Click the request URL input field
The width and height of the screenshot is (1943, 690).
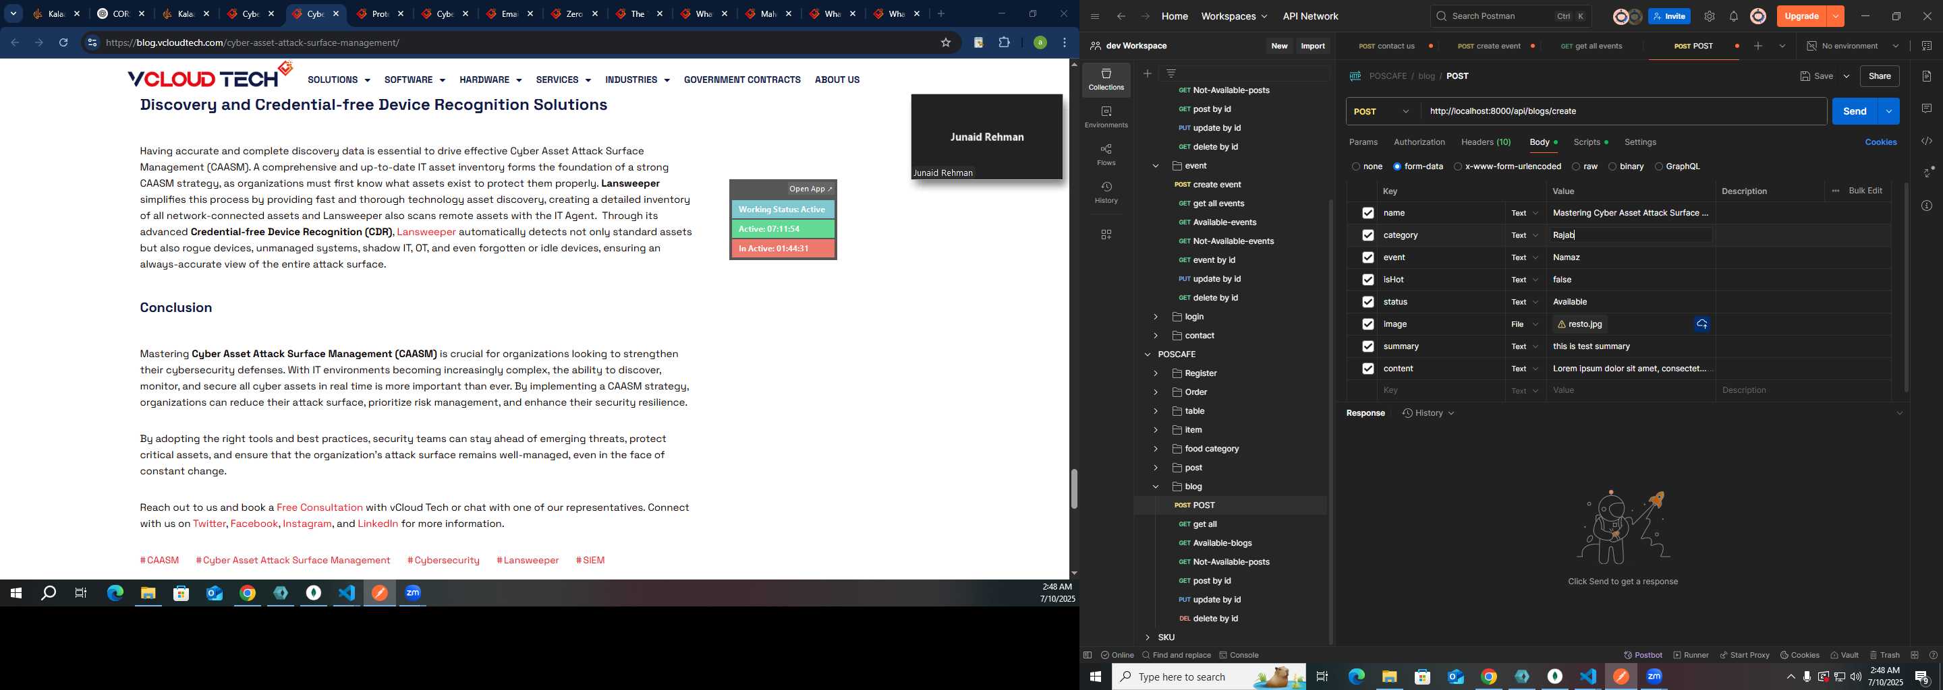(x=1623, y=111)
